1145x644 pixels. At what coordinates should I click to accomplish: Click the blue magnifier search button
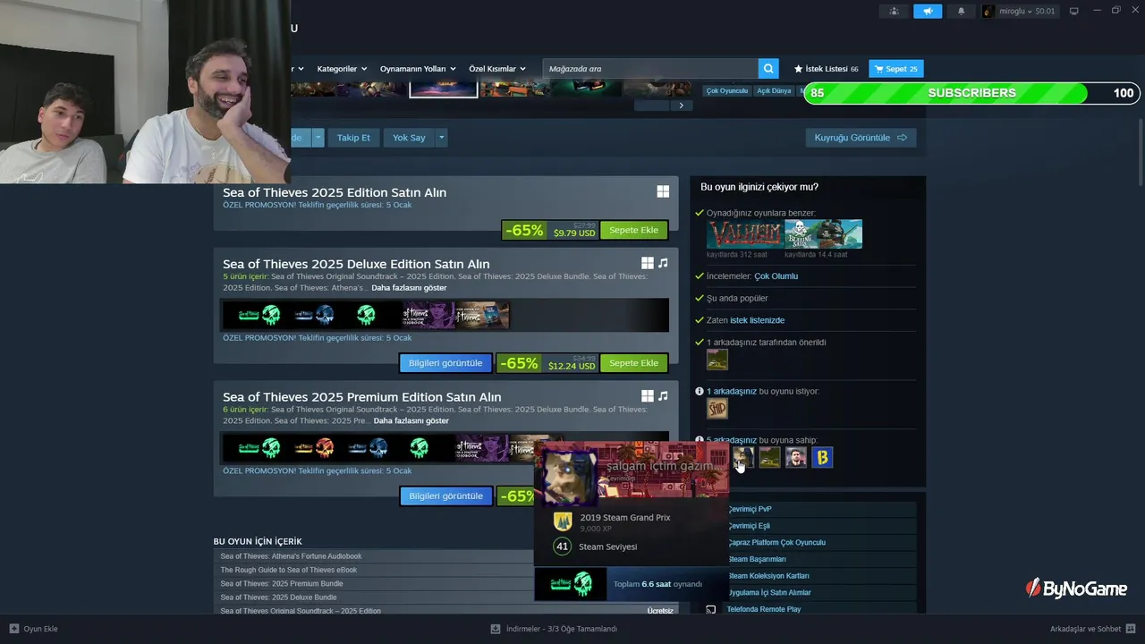[768, 69]
